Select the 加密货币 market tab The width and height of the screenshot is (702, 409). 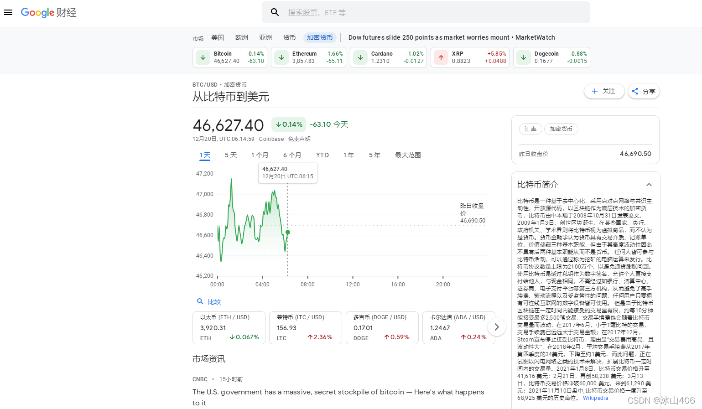point(320,38)
